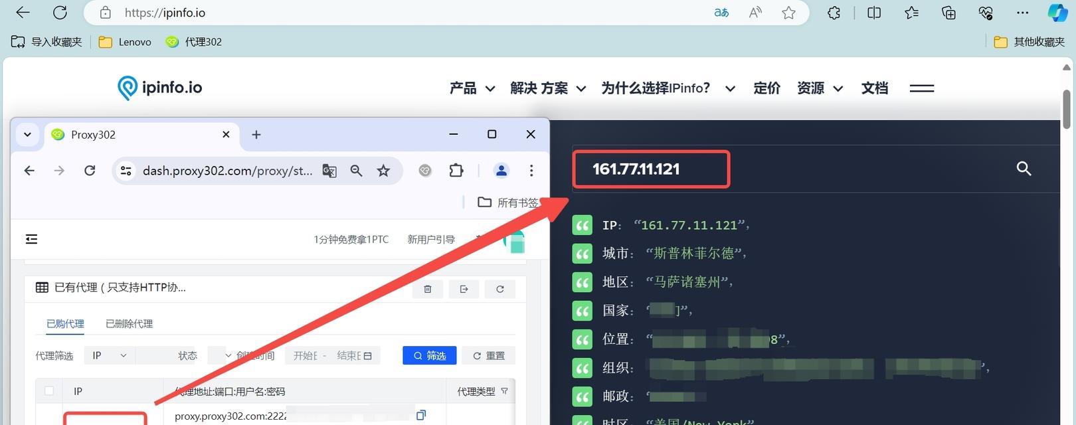
Task: Open Edge settings and more menu
Action: 1022,13
